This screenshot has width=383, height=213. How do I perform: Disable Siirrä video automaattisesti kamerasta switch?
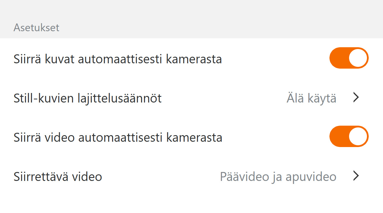pos(349,136)
